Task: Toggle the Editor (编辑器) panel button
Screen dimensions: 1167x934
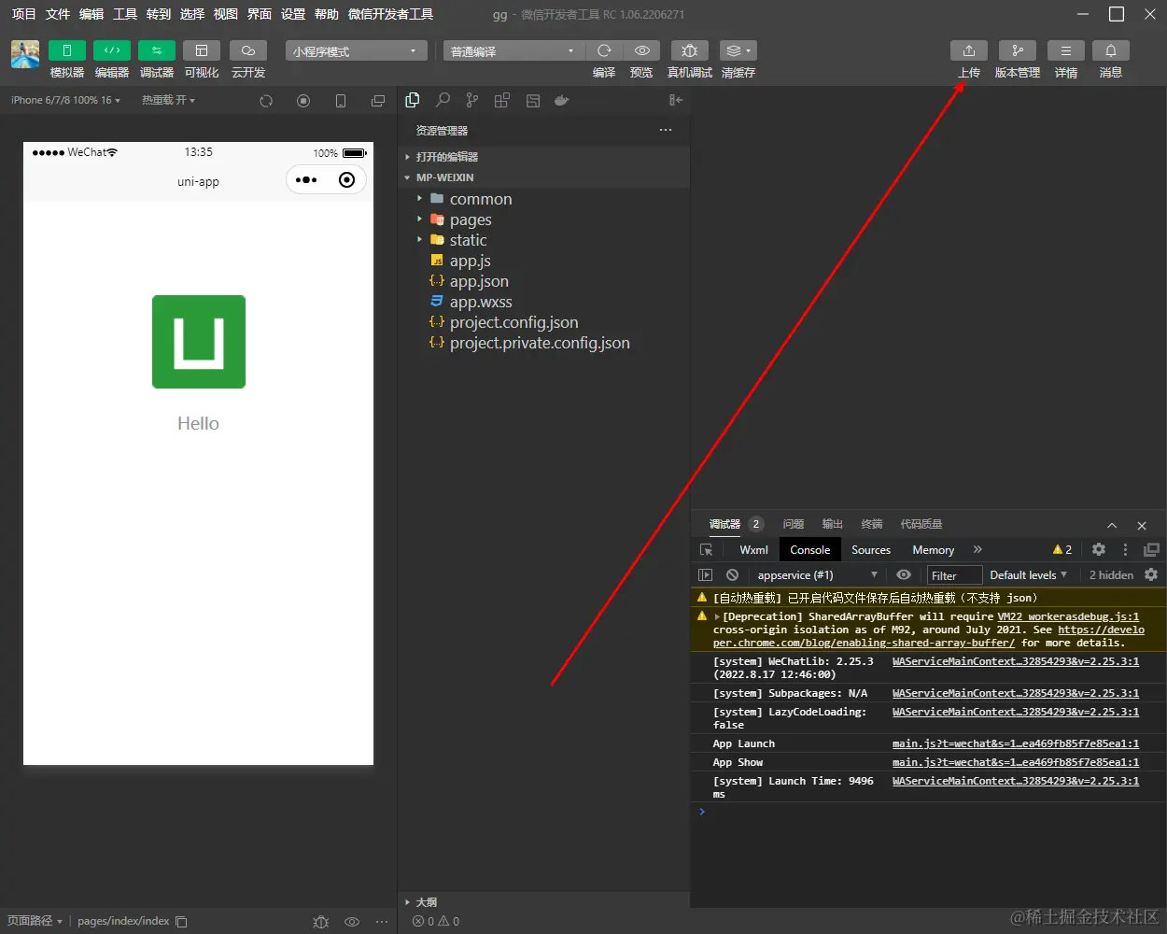Action: pos(112,50)
